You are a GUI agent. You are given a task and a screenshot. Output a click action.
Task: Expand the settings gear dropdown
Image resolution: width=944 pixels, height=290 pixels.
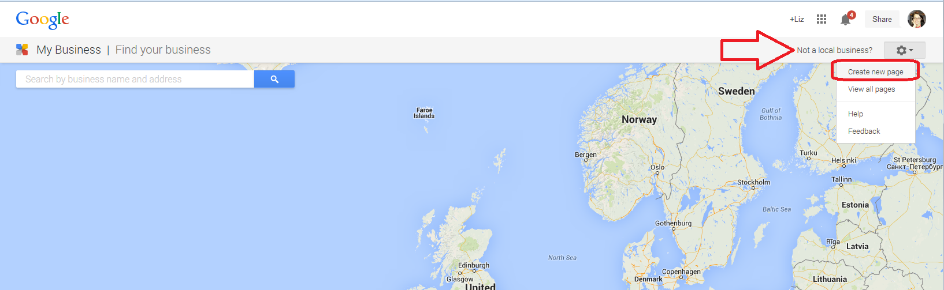tap(904, 50)
